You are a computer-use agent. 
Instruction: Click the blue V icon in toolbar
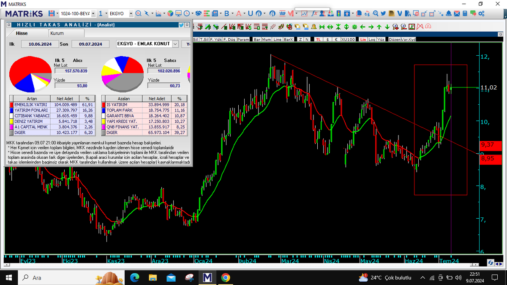click(399, 14)
